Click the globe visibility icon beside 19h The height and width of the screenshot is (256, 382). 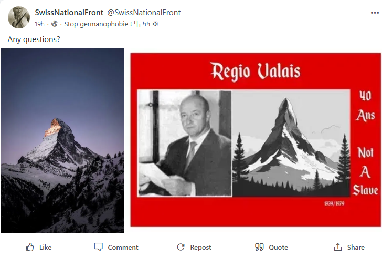pos(54,24)
